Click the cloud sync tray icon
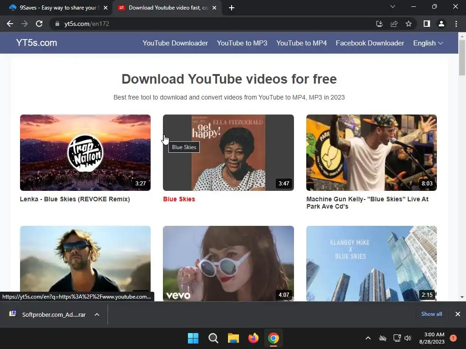 click(x=383, y=338)
